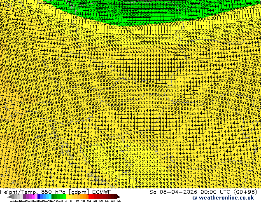Click the gray swatch in the legend
Image resolution: width=261 pixels, height=202 pixels.
pyautogui.click(x=13, y=197)
